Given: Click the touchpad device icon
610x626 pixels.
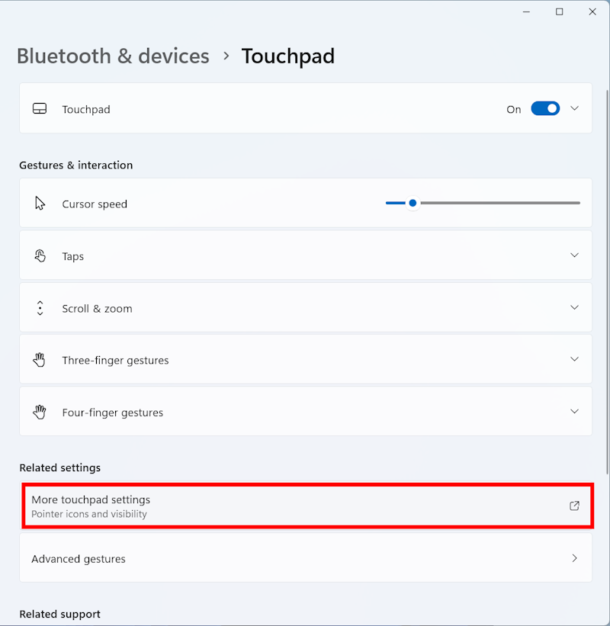Looking at the screenshot, I should pos(40,108).
